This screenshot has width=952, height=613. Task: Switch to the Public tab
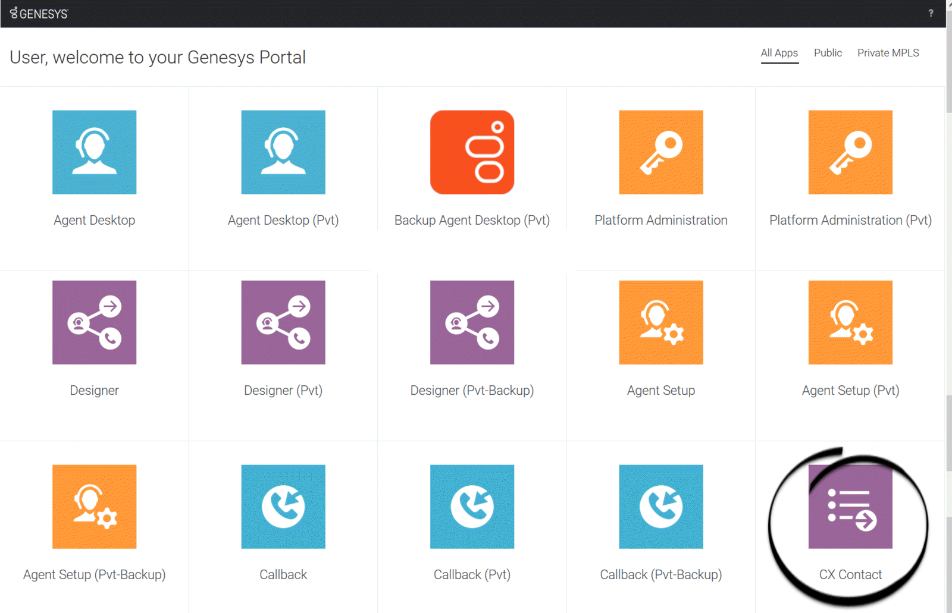(x=828, y=53)
